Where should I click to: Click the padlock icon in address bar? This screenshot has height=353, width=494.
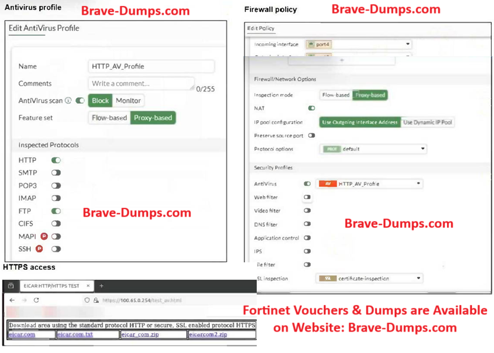95,300
